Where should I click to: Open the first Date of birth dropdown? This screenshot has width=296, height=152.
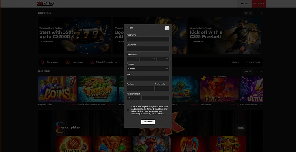pos(133,59)
